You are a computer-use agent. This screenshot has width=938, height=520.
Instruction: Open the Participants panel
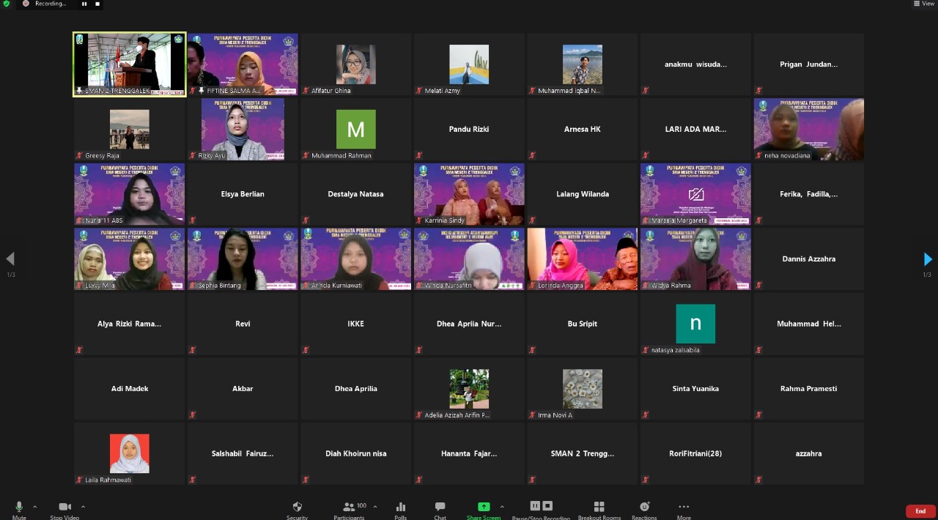coord(350,508)
